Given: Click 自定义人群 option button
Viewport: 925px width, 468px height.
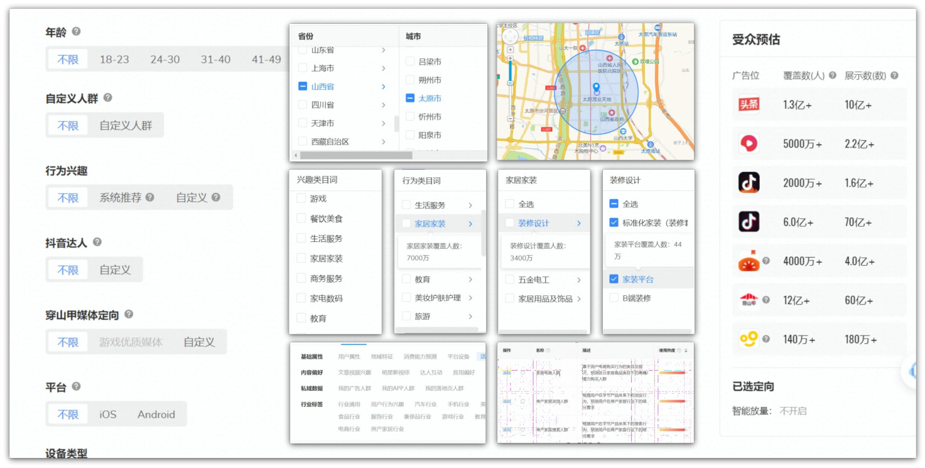Looking at the screenshot, I should [126, 126].
